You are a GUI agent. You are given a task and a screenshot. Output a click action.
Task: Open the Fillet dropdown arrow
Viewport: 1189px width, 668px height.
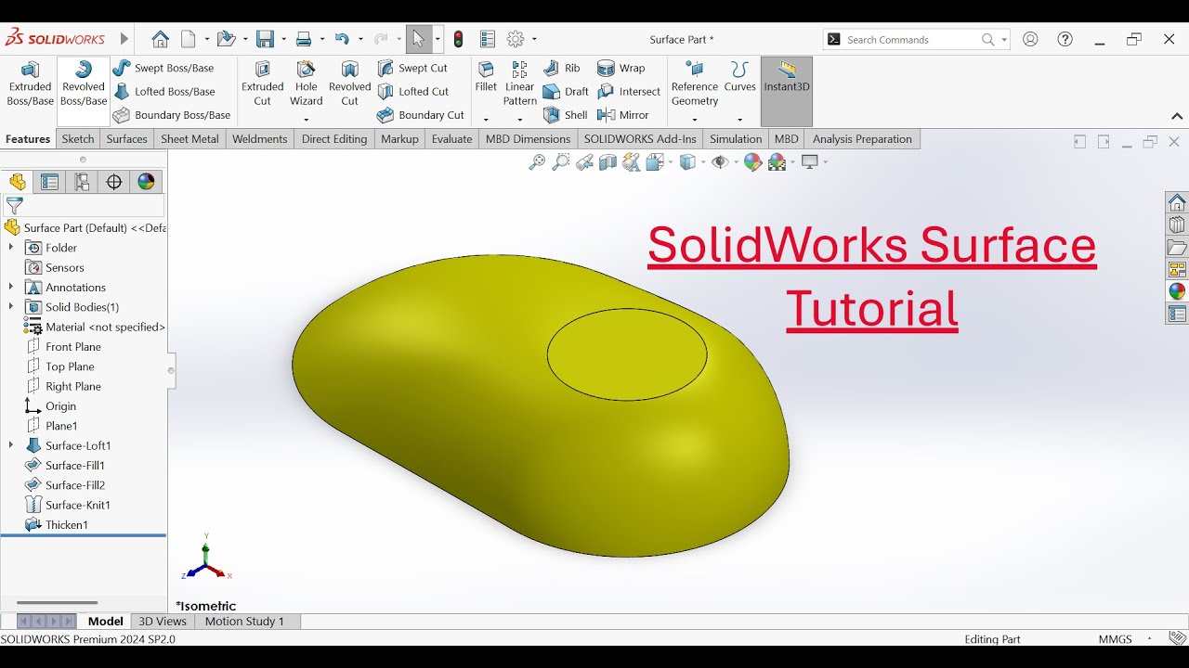tap(486, 120)
